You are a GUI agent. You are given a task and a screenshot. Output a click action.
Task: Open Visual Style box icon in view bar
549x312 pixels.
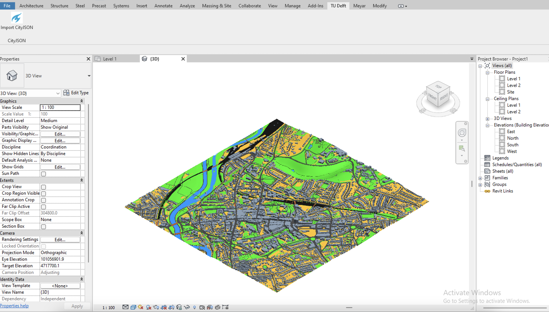pos(133,307)
